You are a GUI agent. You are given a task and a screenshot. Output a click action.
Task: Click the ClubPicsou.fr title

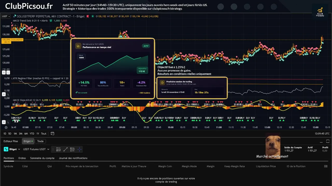coord(29,6)
